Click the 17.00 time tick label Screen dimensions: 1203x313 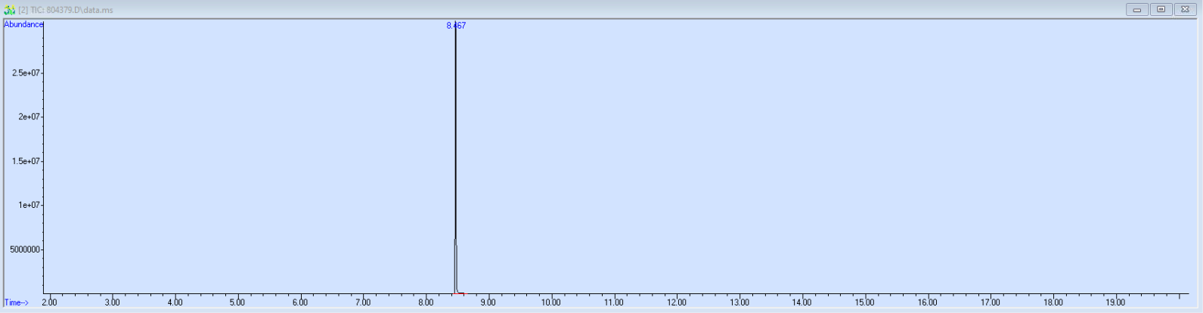tap(991, 302)
